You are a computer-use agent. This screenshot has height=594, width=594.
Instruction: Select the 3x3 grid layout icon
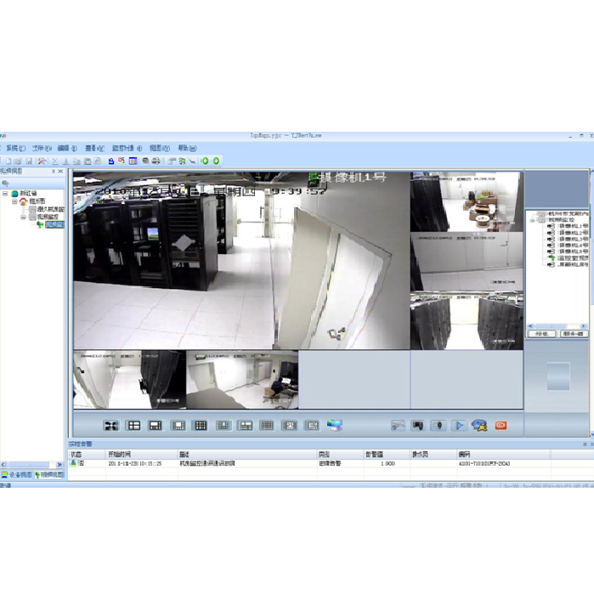point(201,425)
